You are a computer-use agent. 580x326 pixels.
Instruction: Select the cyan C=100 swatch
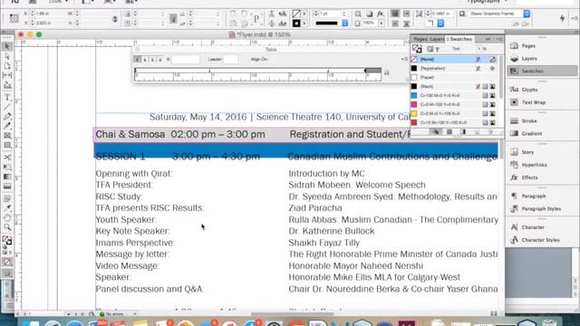tap(454, 95)
